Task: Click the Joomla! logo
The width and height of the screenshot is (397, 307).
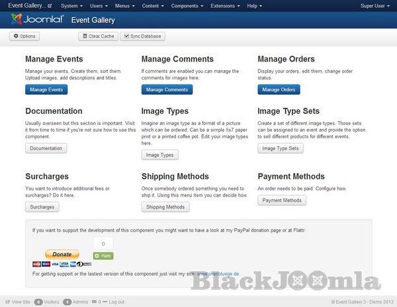Action: coord(37,19)
